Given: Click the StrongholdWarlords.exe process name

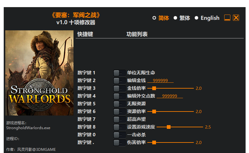Looking at the screenshot, I should [28, 128].
